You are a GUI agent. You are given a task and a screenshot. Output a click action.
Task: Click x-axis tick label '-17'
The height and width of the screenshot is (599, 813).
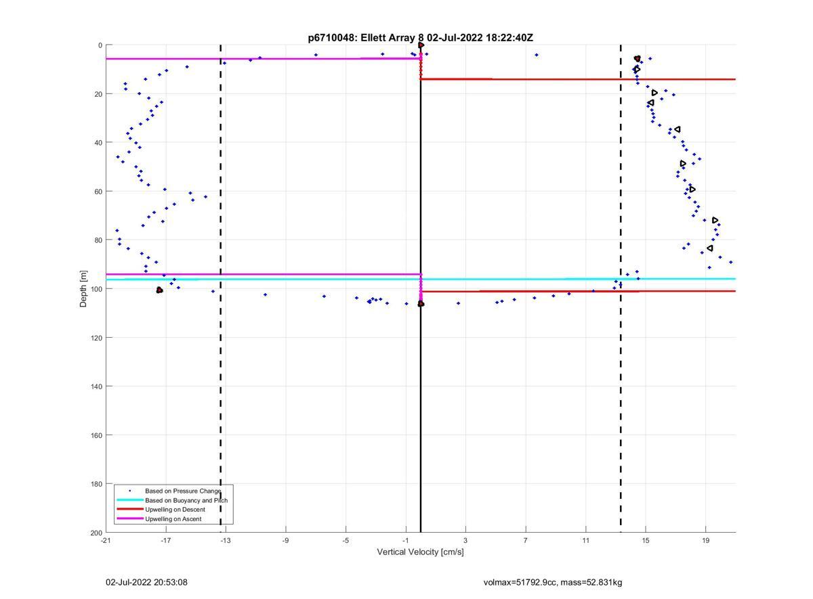pyautogui.click(x=165, y=540)
